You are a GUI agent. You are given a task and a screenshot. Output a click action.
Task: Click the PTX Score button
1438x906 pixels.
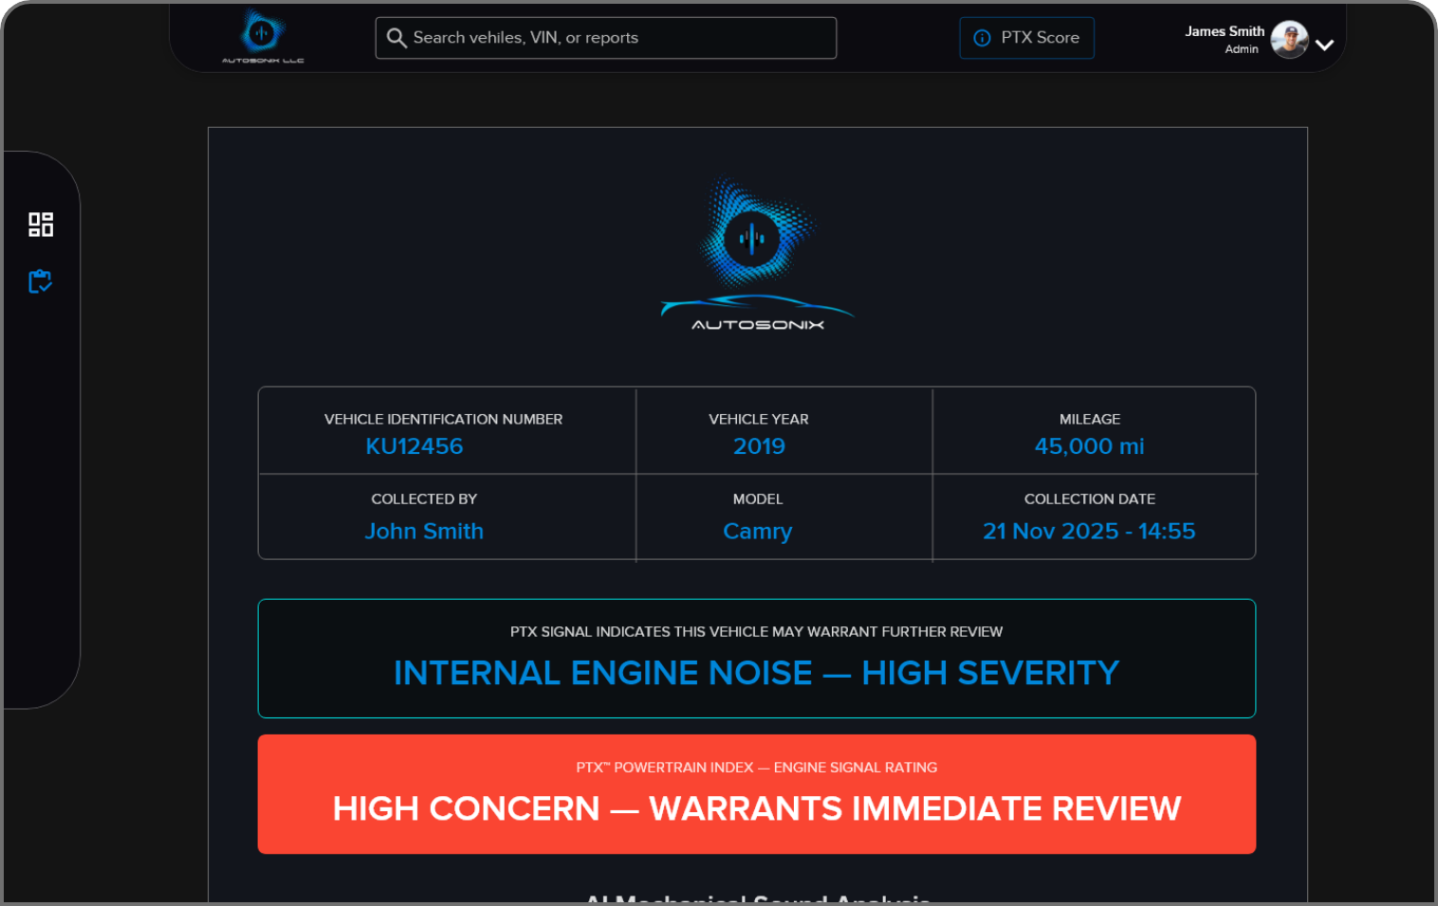(x=1026, y=38)
